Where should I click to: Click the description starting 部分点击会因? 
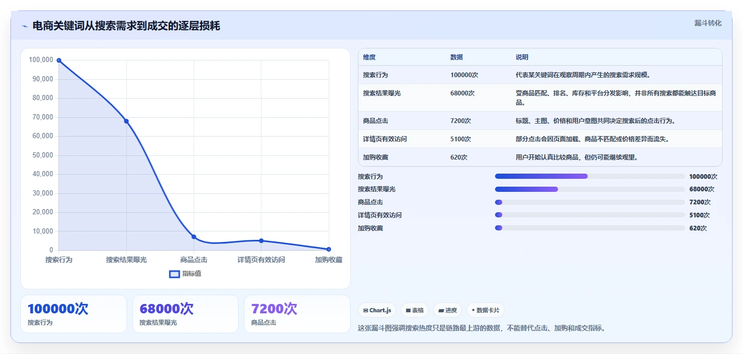[x=592, y=139]
